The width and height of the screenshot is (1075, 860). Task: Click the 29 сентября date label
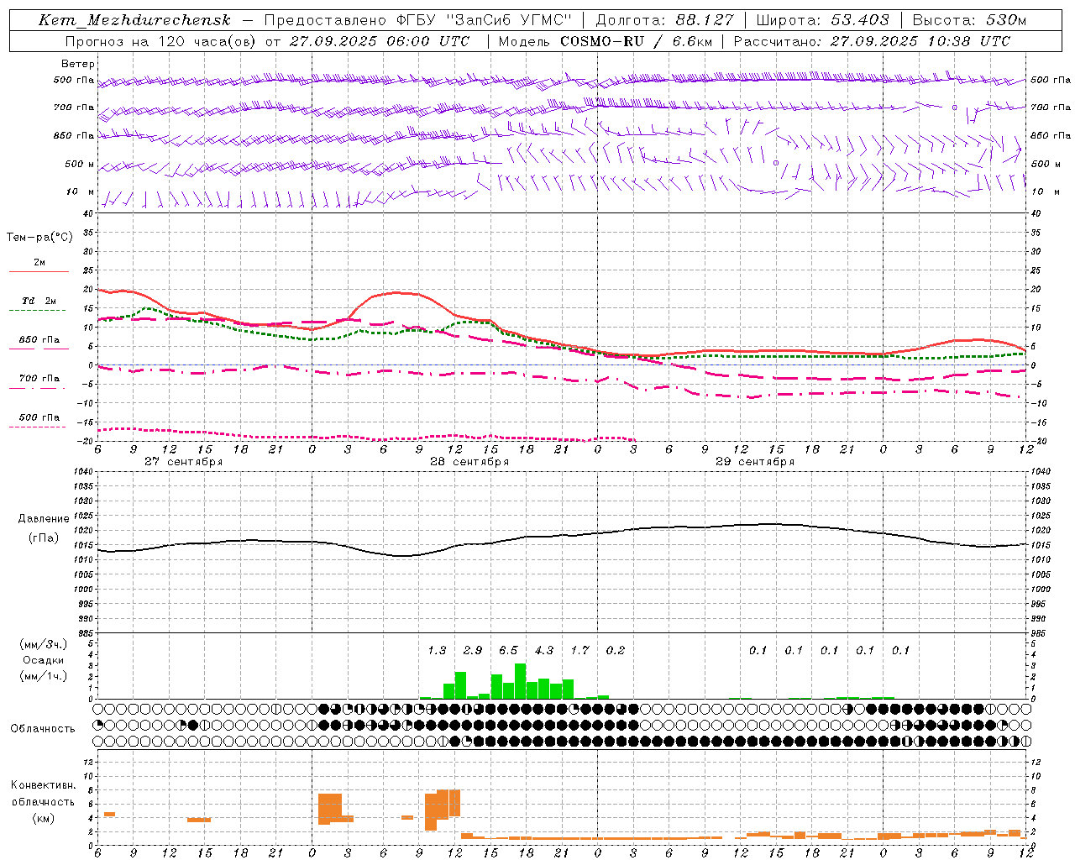[755, 462]
